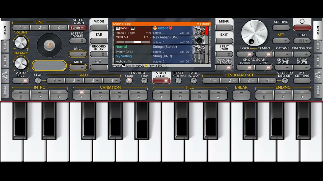Select Strings (Stereo) sound row
This screenshot has height=181, width=323.
pyautogui.click(x=180, y=49)
